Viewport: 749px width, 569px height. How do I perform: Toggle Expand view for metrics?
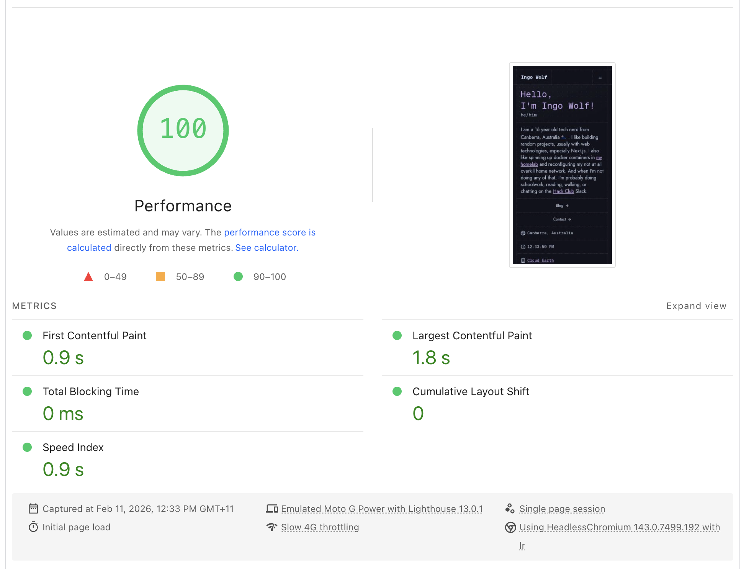pyautogui.click(x=696, y=306)
